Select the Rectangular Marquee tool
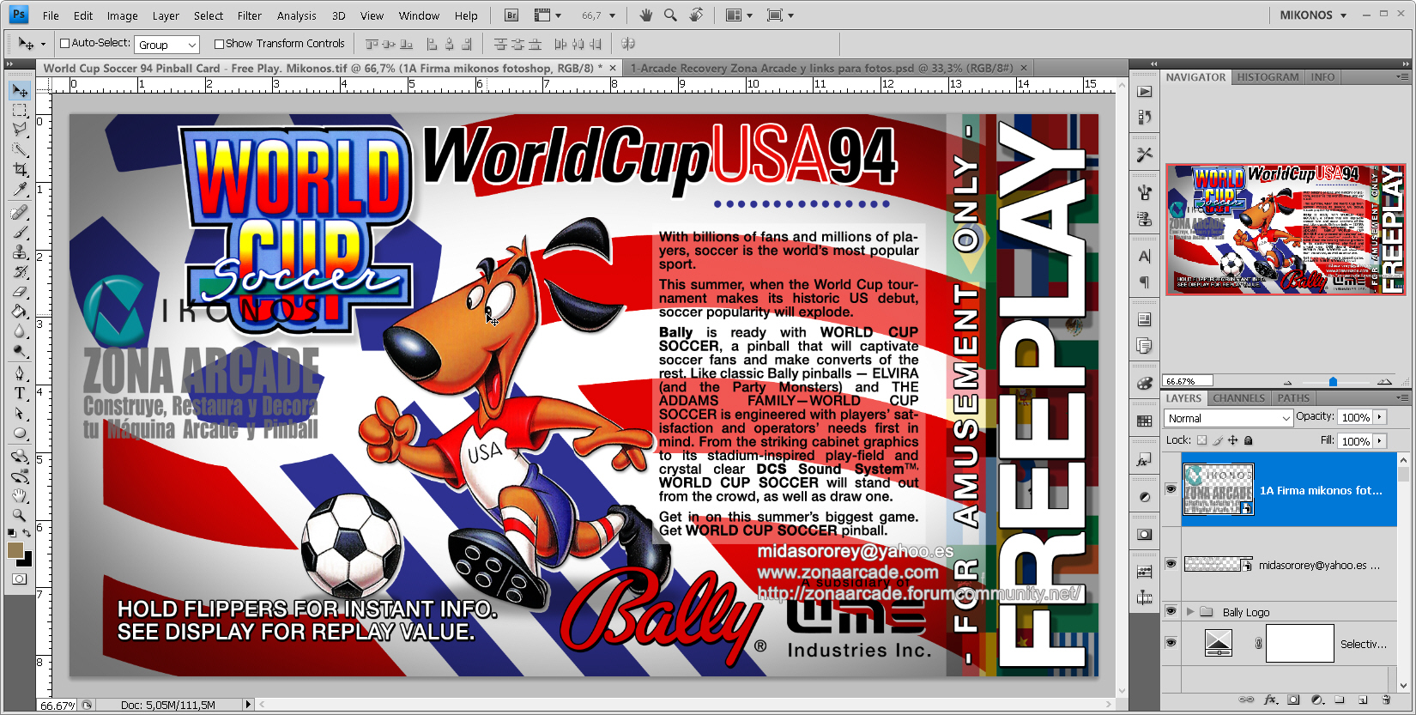This screenshot has height=715, width=1416. pyautogui.click(x=20, y=111)
